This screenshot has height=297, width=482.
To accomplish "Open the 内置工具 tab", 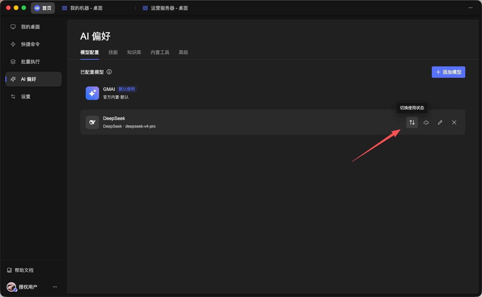I will [160, 52].
